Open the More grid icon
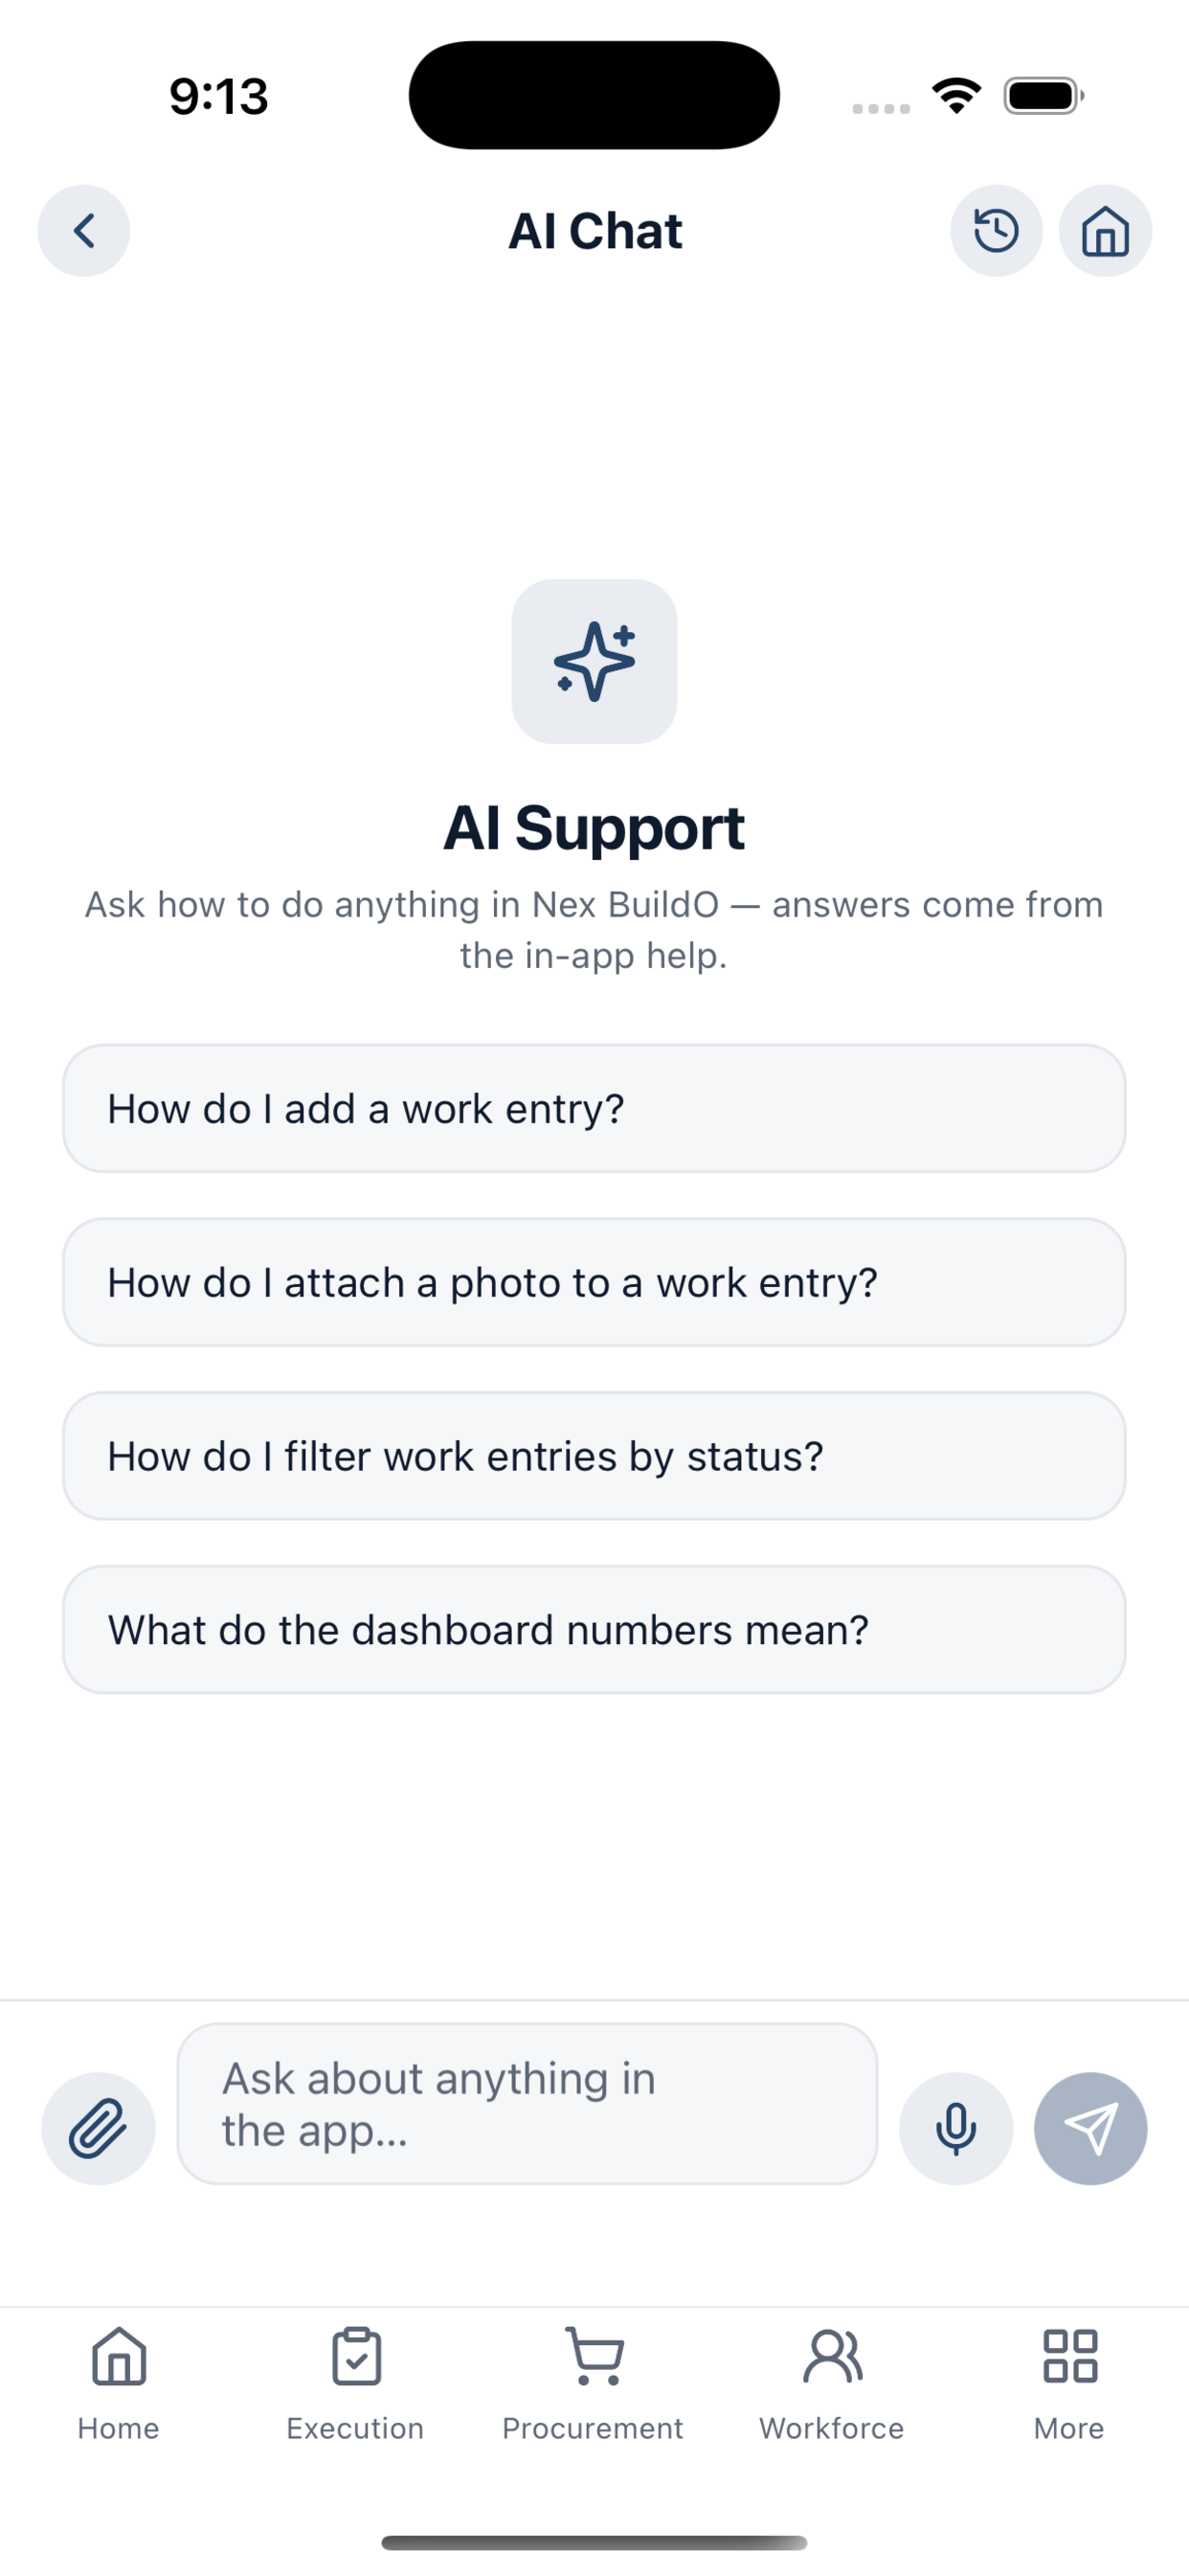Image resolution: width=1189 pixels, height=2574 pixels. 1069,2384
